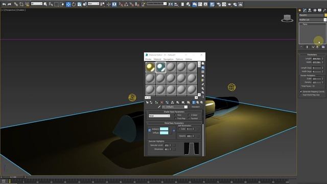Activate the Select and Scale tool
The width and height of the screenshot is (327, 184).
point(80,4)
